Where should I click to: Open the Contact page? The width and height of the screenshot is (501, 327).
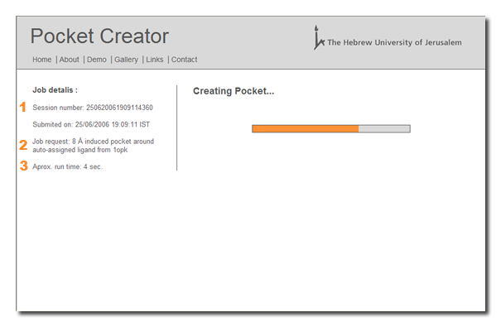click(185, 60)
